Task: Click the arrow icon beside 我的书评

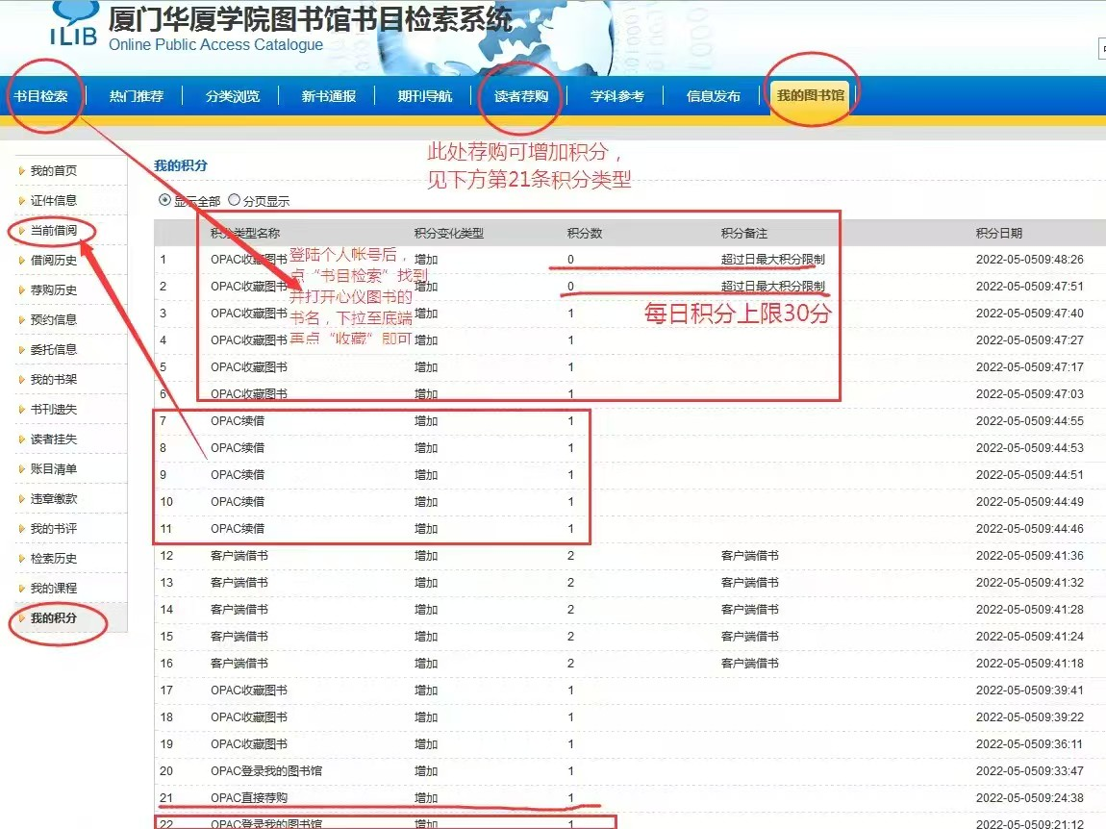Action: click(x=22, y=528)
